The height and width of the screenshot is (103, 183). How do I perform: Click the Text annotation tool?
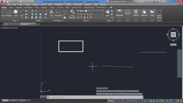(51, 13)
